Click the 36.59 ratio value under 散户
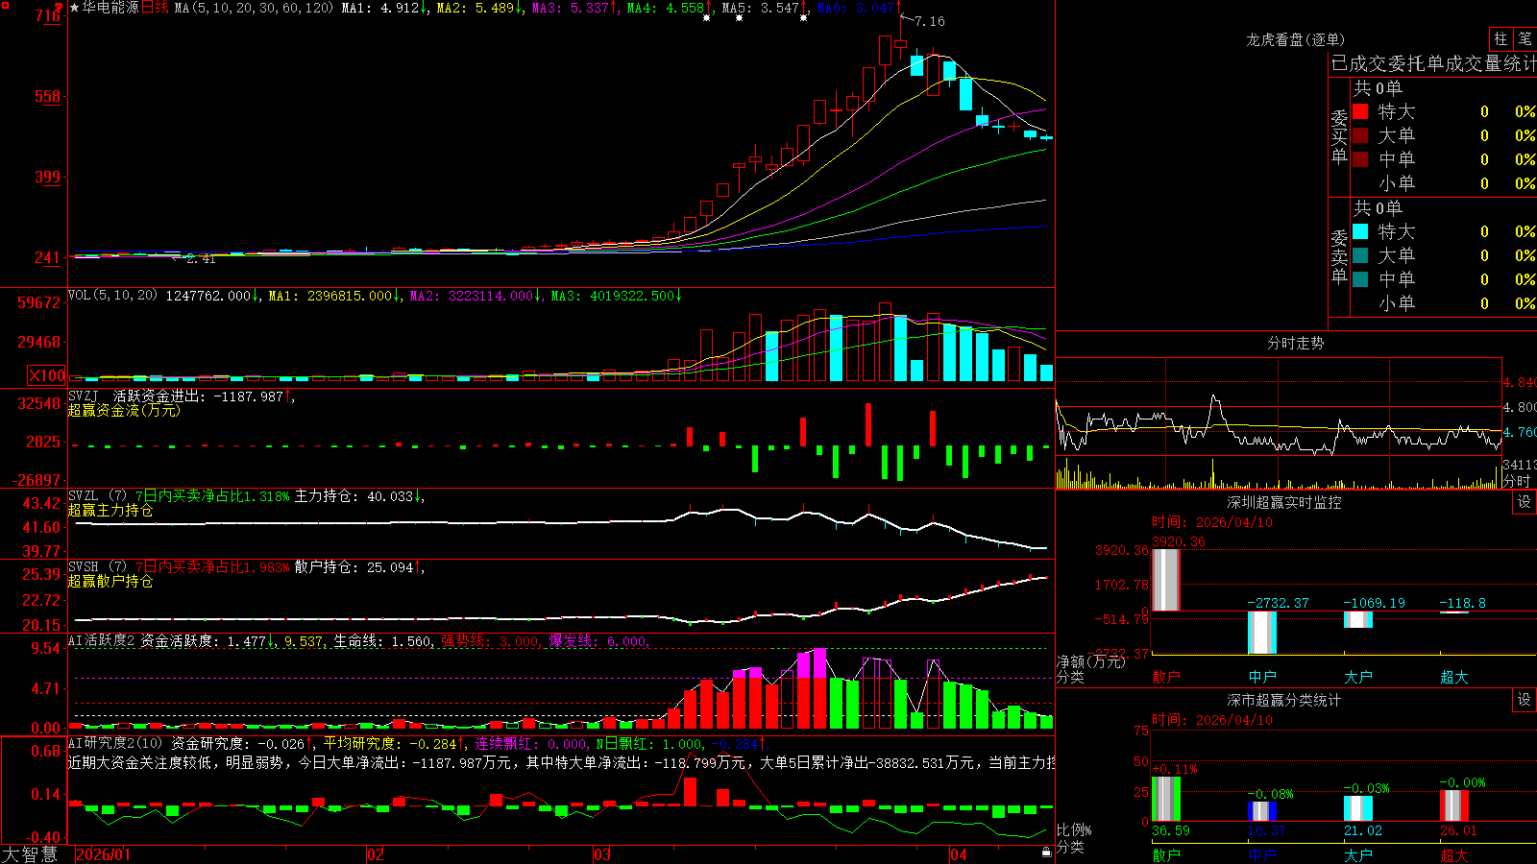The width and height of the screenshot is (1537, 864). coord(1170,830)
